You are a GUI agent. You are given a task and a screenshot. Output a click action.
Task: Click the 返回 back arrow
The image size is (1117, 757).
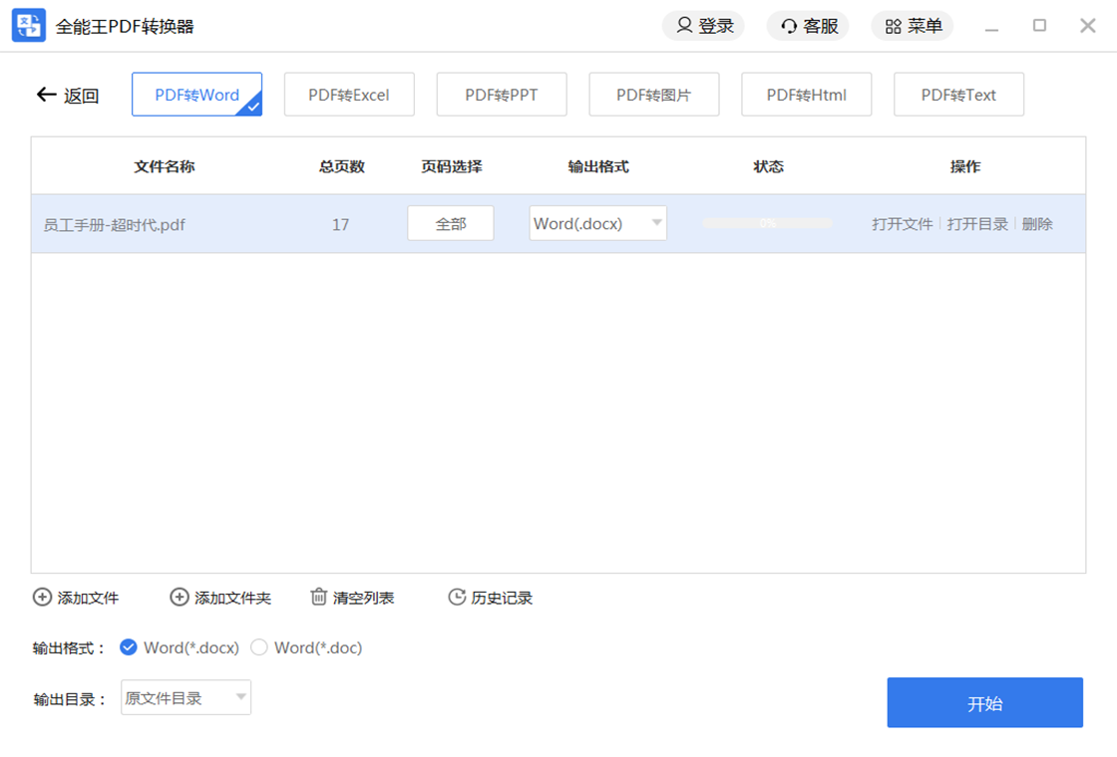pos(46,95)
